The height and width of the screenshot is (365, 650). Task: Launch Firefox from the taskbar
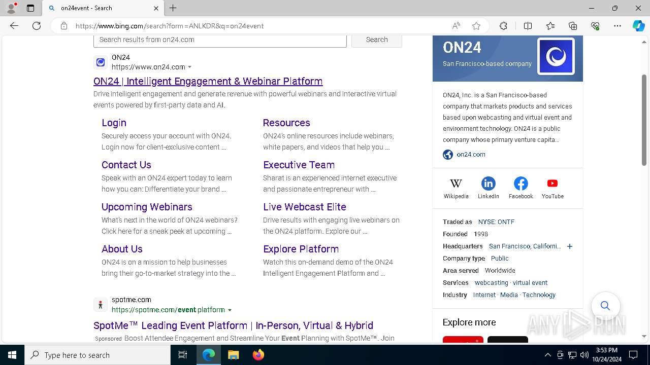pos(258,355)
